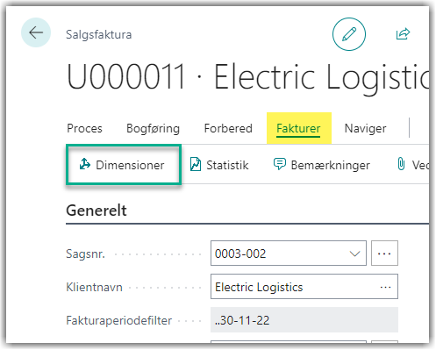Click the Sagsnr. field label
The height and width of the screenshot is (350, 436).
point(85,254)
